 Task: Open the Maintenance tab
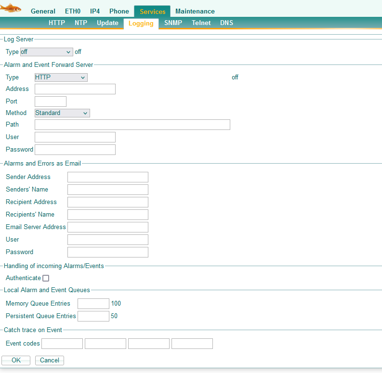[195, 12]
